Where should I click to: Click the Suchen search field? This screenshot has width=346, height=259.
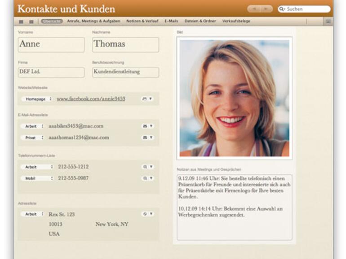click(x=304, y=9)
